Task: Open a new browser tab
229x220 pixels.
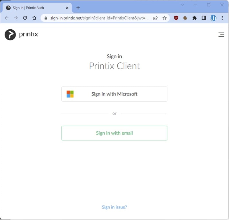Action: coord(78,8)
